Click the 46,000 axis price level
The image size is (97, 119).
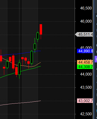86,21
